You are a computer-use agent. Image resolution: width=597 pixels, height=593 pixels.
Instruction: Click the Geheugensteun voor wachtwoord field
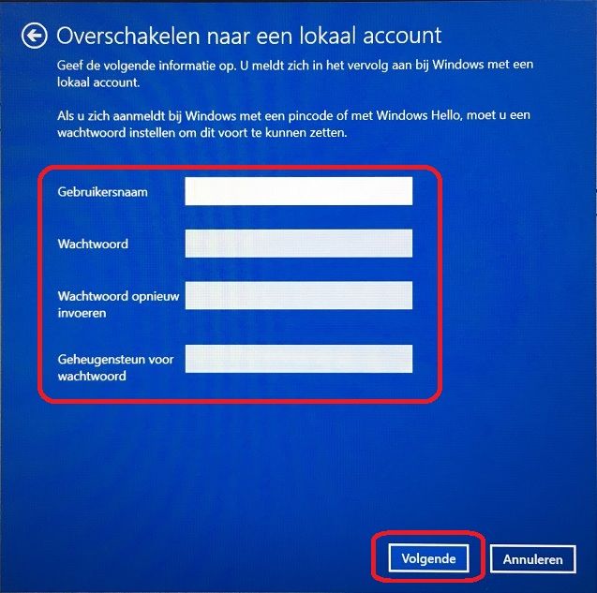tap(298, 359)
